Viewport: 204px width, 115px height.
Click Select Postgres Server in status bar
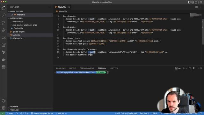[42, 113]
